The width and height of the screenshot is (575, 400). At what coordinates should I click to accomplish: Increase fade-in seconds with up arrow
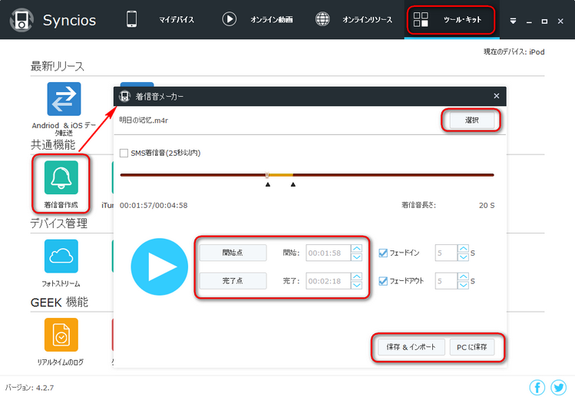click(463, 249)
